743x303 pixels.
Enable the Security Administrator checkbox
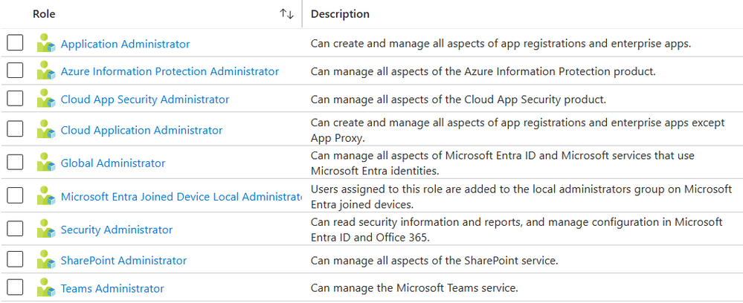tap(15, 229)
